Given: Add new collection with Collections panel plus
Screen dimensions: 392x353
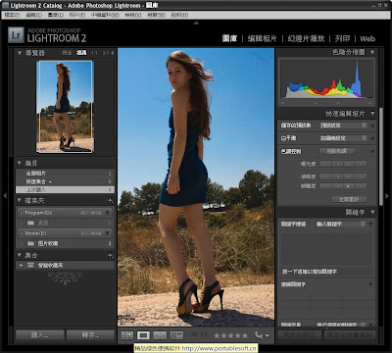Looking at the screenshot, I should [111, 255].
